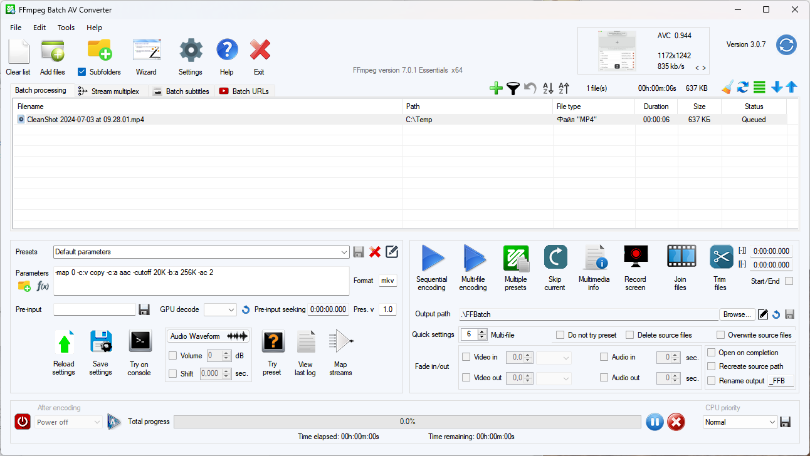The width and height of the screenshot is (810, 456).
Task: Add files using the toolbar icon
Action: 53,51
